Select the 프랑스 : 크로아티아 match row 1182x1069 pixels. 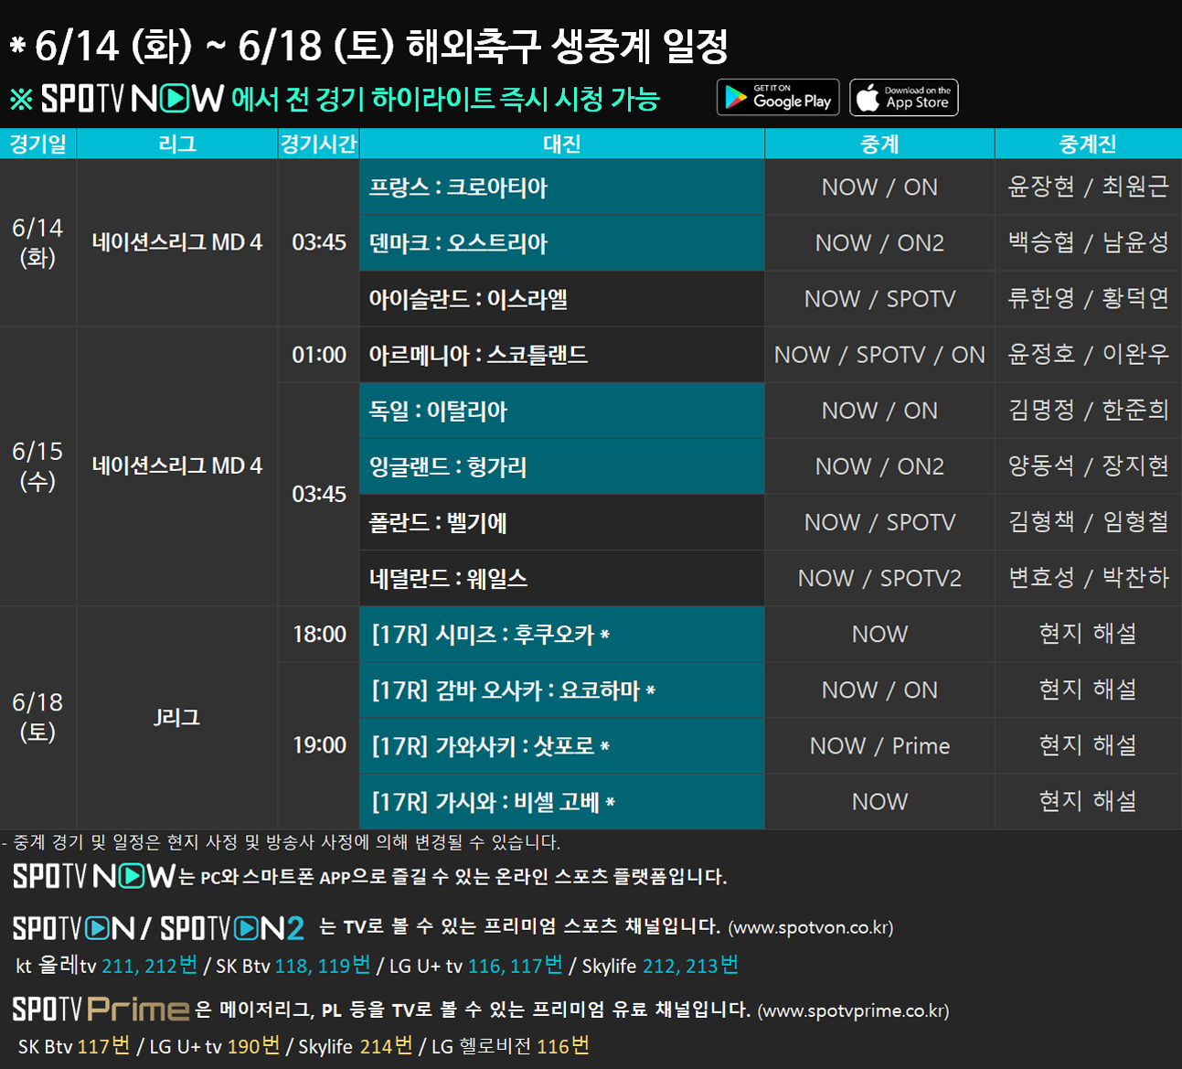pos(562,187)
